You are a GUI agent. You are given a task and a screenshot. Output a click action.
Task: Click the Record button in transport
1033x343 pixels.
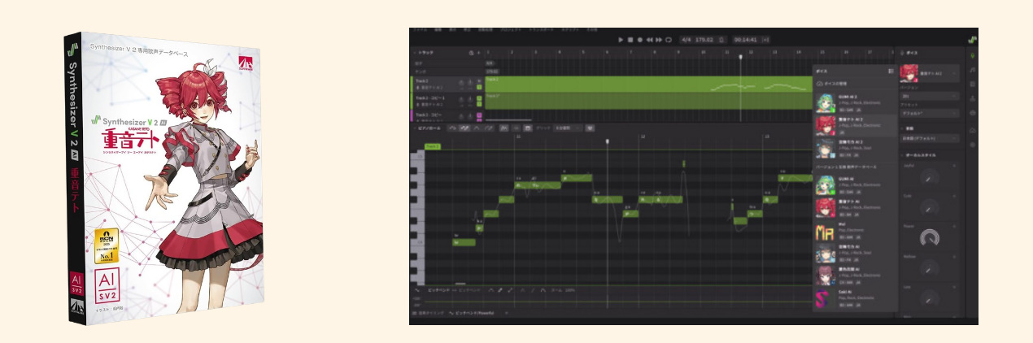(640, 39)
